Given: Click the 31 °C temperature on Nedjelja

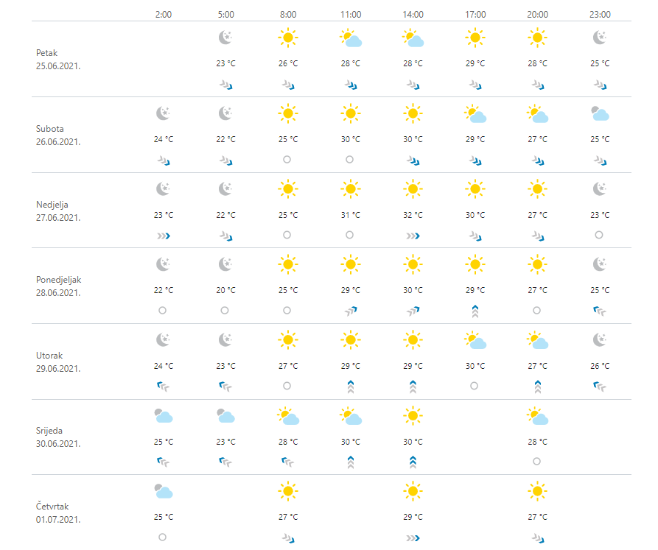Looking at the screenshot, I should [x=351, y=215].
